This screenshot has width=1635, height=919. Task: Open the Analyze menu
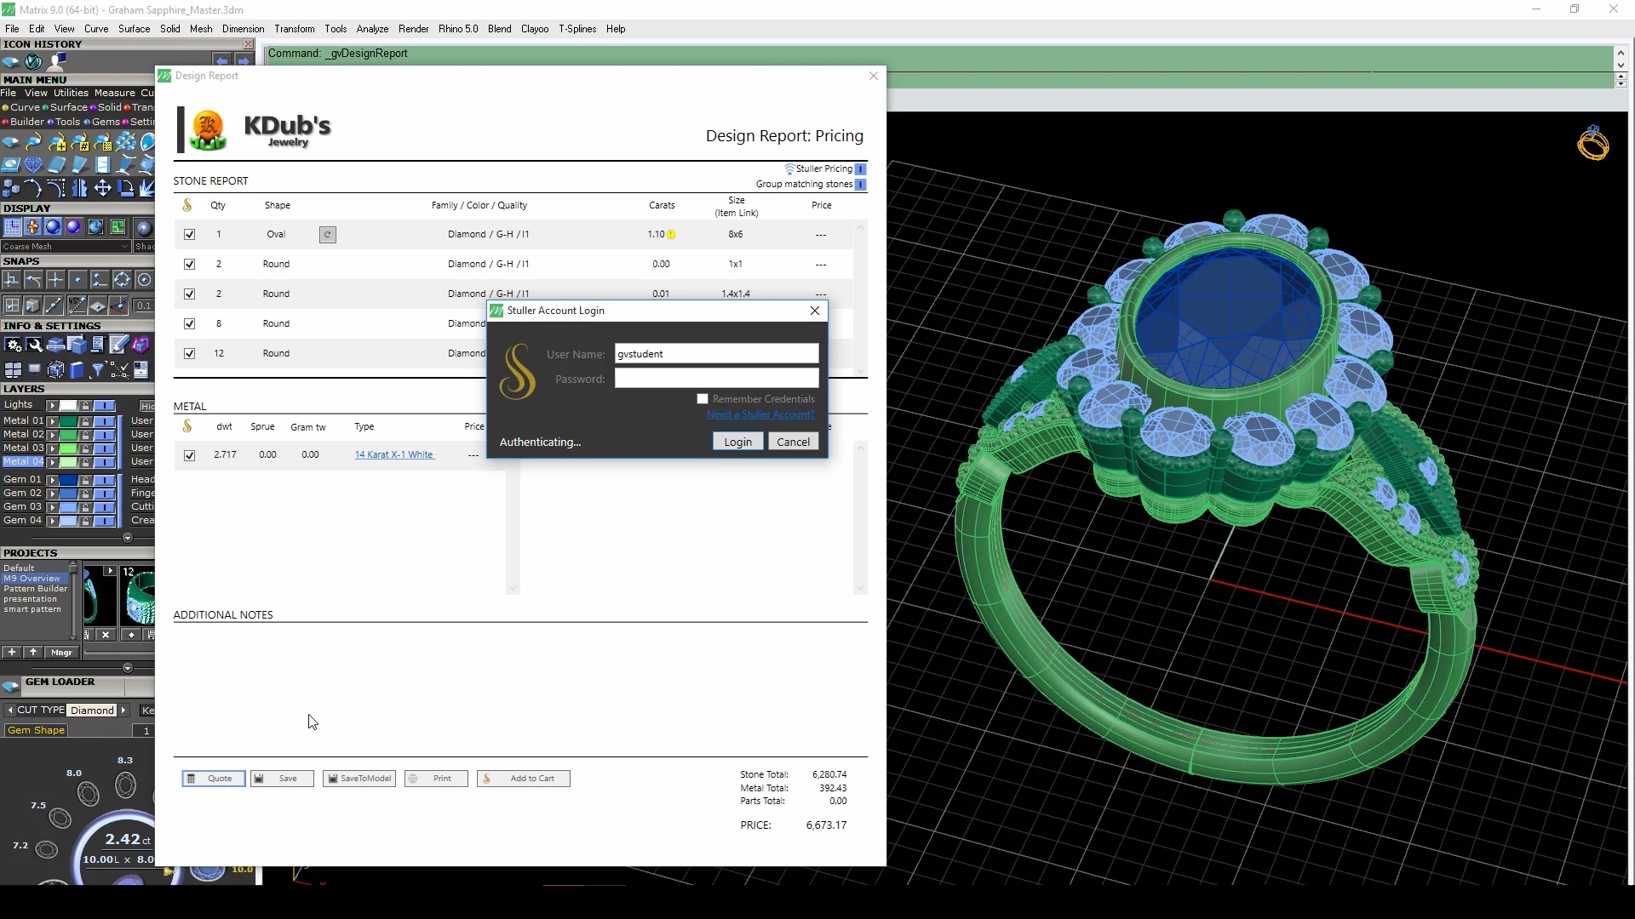click(x=372, y=28)
